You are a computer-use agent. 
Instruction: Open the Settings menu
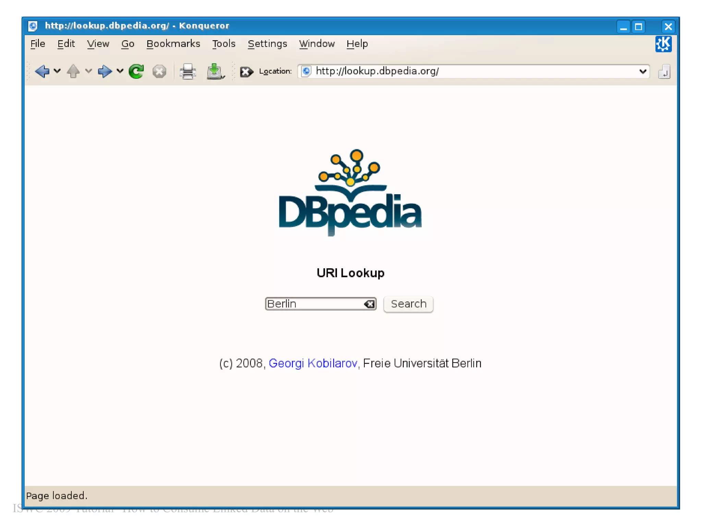pos(267,44)
